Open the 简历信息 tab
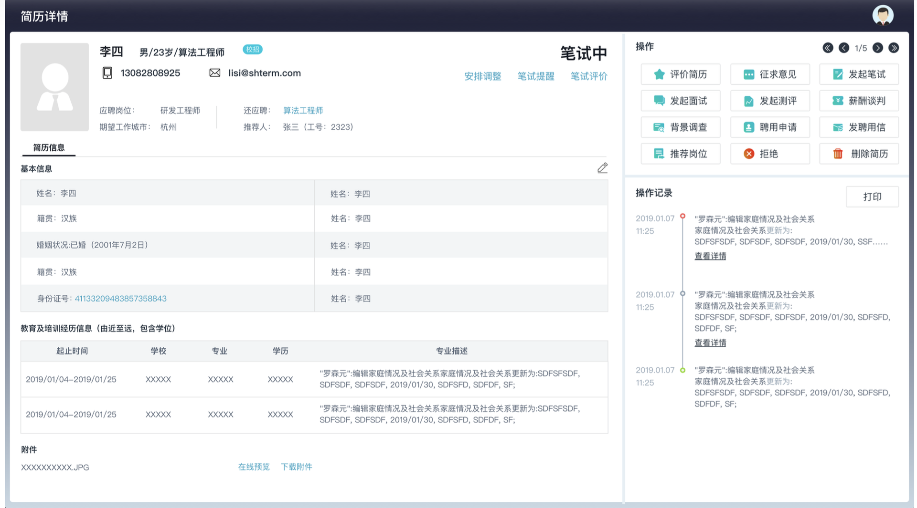Screen dimensions: 917x508 (49, 148)
